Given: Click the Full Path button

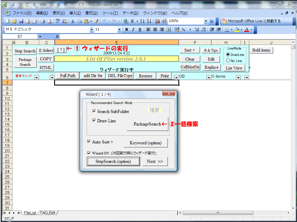Looking at the screenshot, I should pyautogui.click(x=68, y=76).
